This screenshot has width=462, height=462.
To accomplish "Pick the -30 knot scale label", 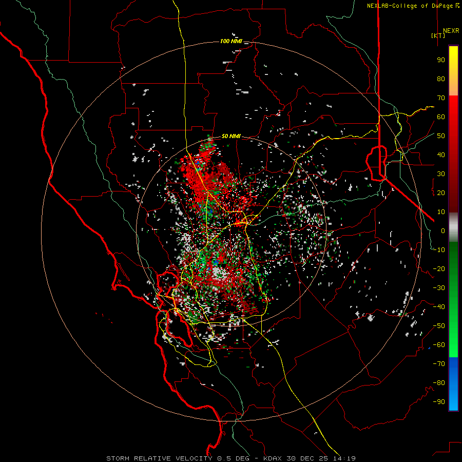I will tap(439, 288).
